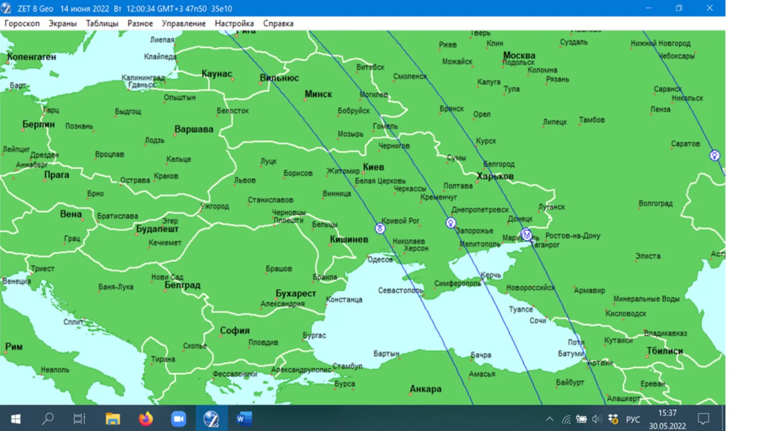Click the ZET app icon in title bar

pos(6,8)
